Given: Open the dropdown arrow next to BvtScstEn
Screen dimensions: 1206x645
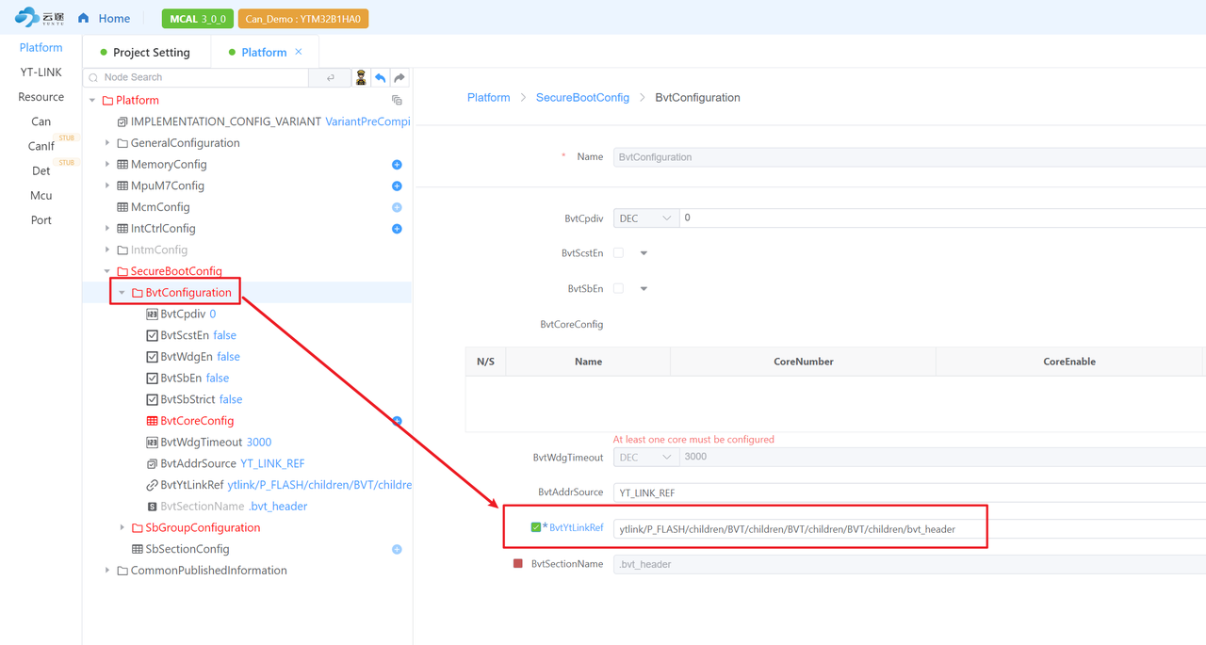Looking at the screenshot, I should point(644,253).
